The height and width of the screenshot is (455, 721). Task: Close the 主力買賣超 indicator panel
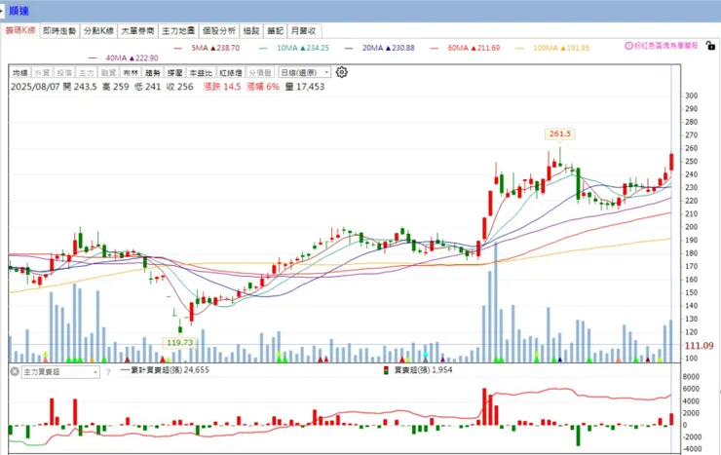(15, 371)
